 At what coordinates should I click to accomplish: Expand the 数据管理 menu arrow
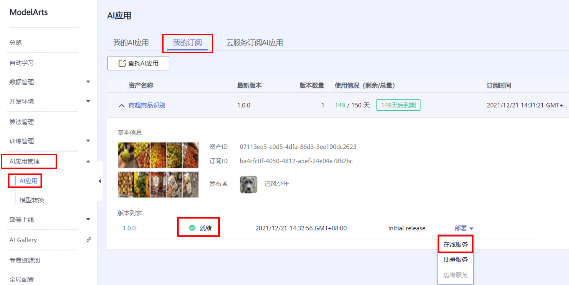[88, 82]
